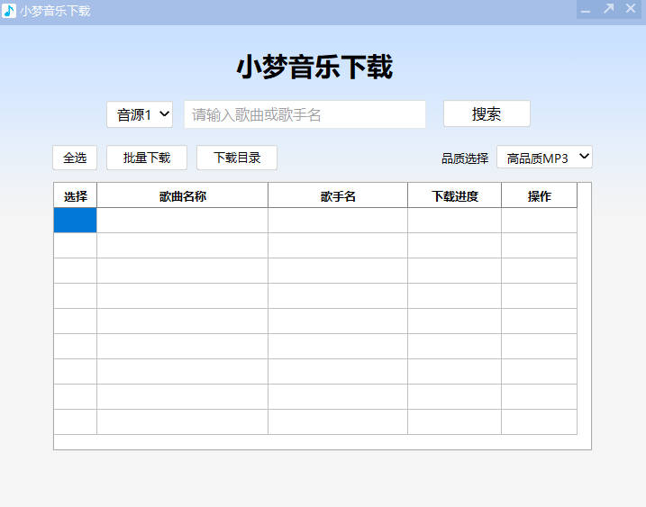Screen dimensions: 646x507
Task: Toggle the second row selection cell
Action: tap(76, 246)
